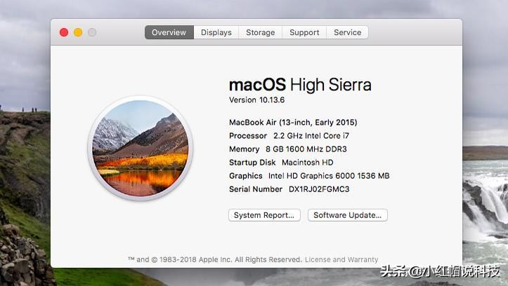Minimize window with the yellow button

click(x=78, y=32)
